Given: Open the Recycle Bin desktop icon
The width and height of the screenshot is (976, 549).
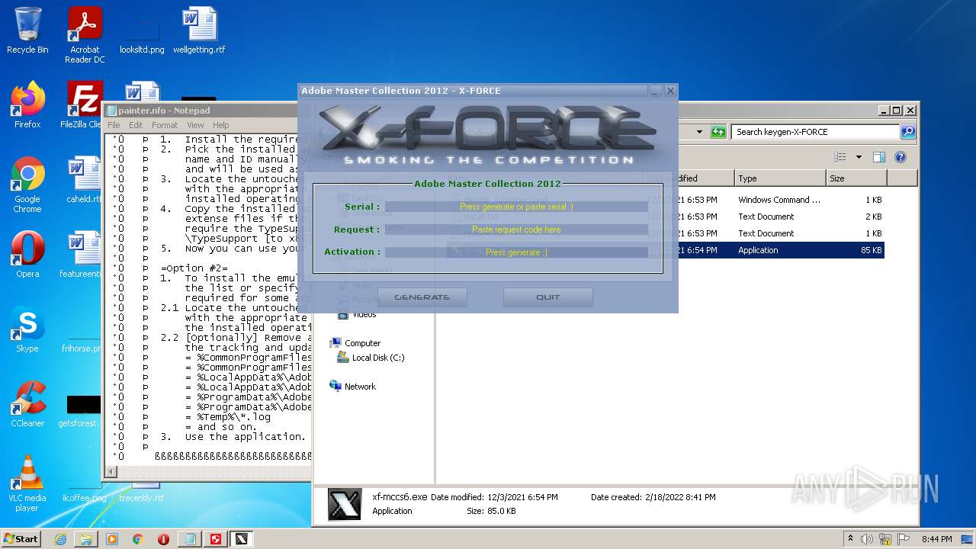Looking at the screenshot, I should [x=27, y=30].
